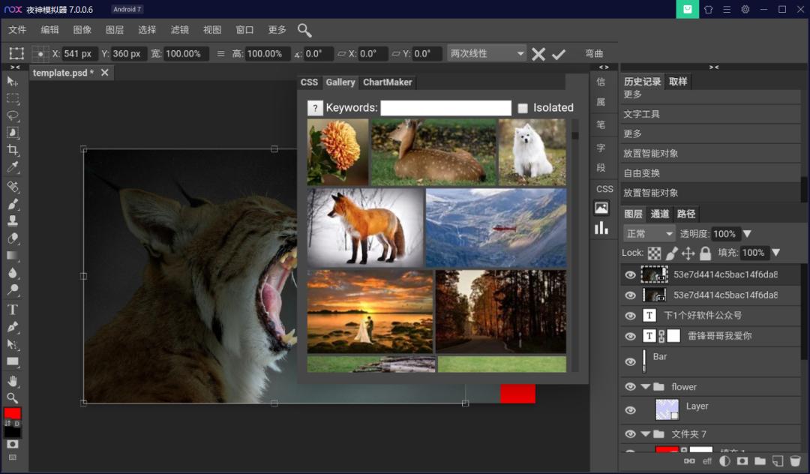Select the Eraser tool

(x=10, y=238)
